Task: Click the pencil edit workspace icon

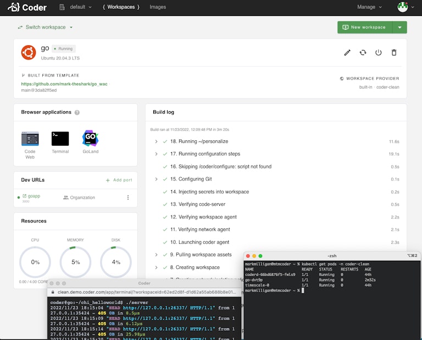Action: (347, 53)
